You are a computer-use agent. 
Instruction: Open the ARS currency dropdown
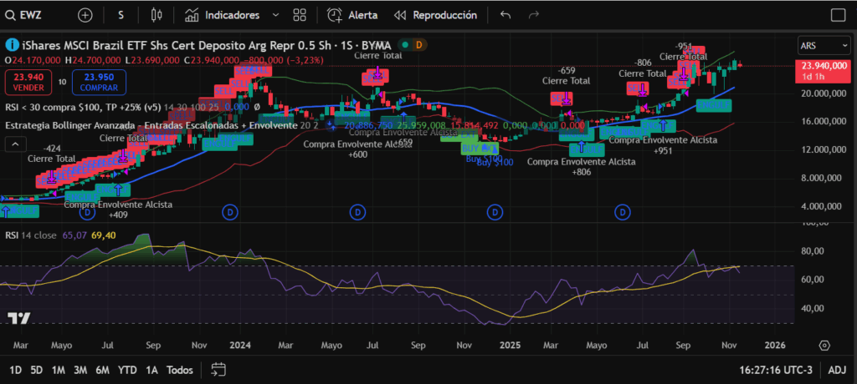click(823, 45)
